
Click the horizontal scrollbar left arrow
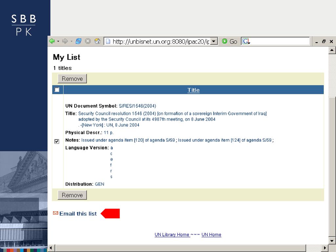click(x=51, y=248)
